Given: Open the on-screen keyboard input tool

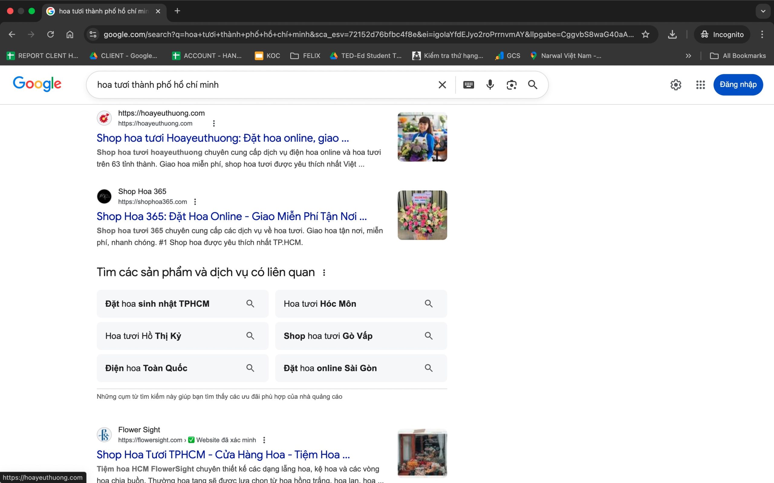Looking at the screenshot, I should (469, 85).
